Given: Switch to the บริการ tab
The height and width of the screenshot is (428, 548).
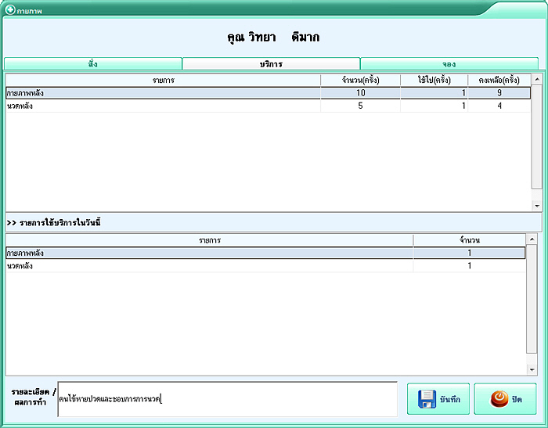Looking at the screenshot, I should [271, 64].
